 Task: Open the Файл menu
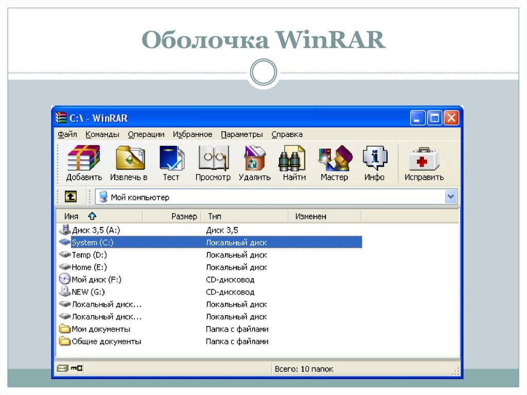click(x=67, y=134)
